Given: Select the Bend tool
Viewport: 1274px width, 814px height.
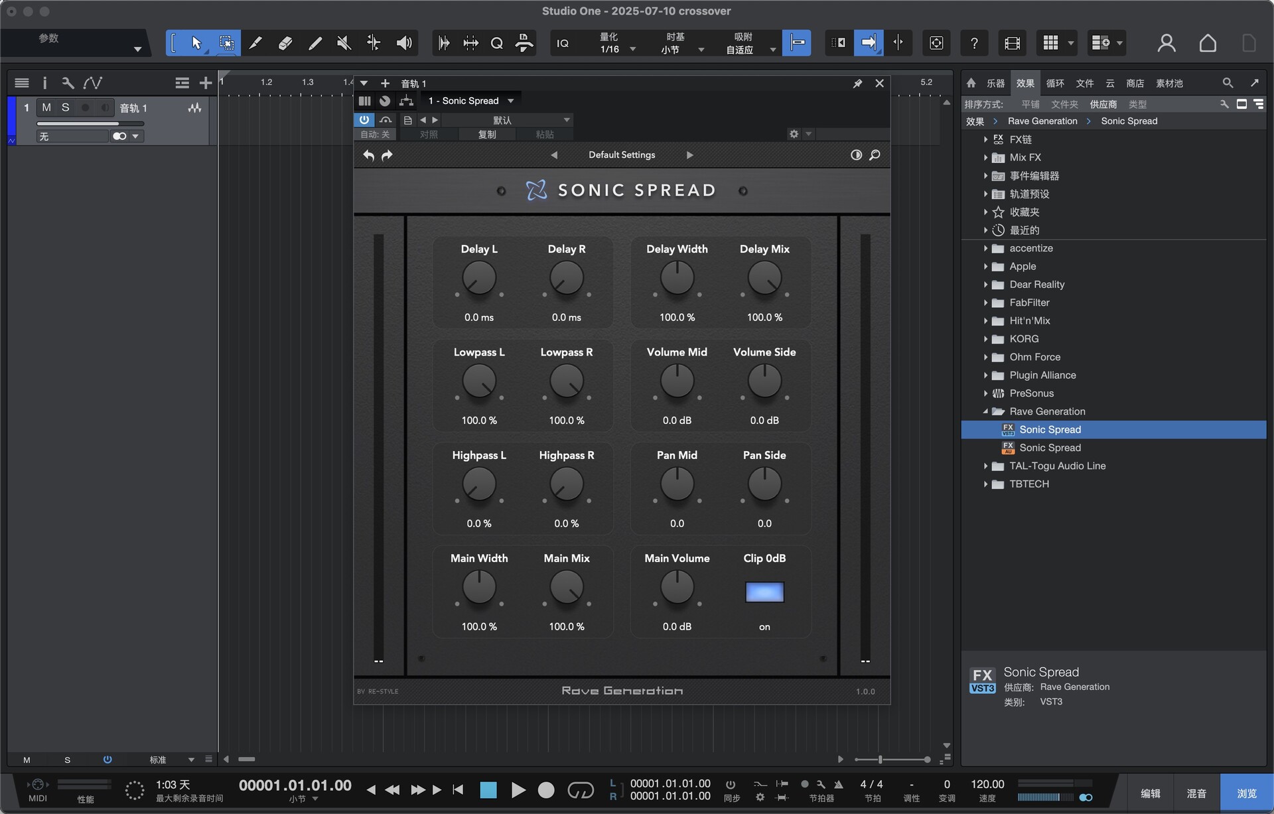Looking at the screenshot, I should coord(374,43).
